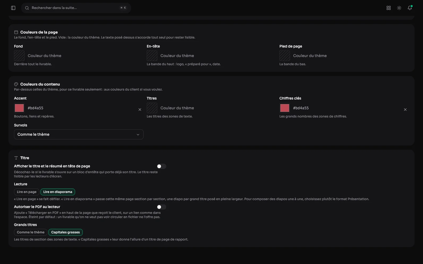This screenshot has width=423, height=264.
Task: Clear the Accent color with X
Action: point(140,110)
